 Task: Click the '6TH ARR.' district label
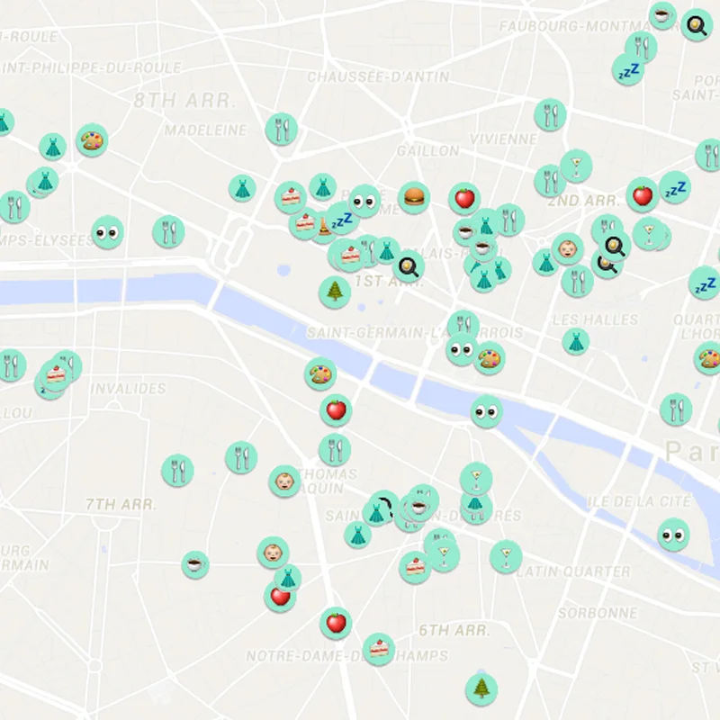pyautogui.click(x=454, y=631)
